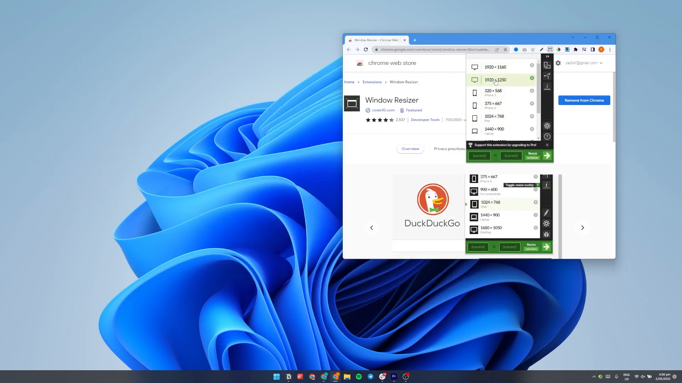682x383 pixels.
Task: Open the help question mark in resizer popup
Action: (x=547, y=137)
